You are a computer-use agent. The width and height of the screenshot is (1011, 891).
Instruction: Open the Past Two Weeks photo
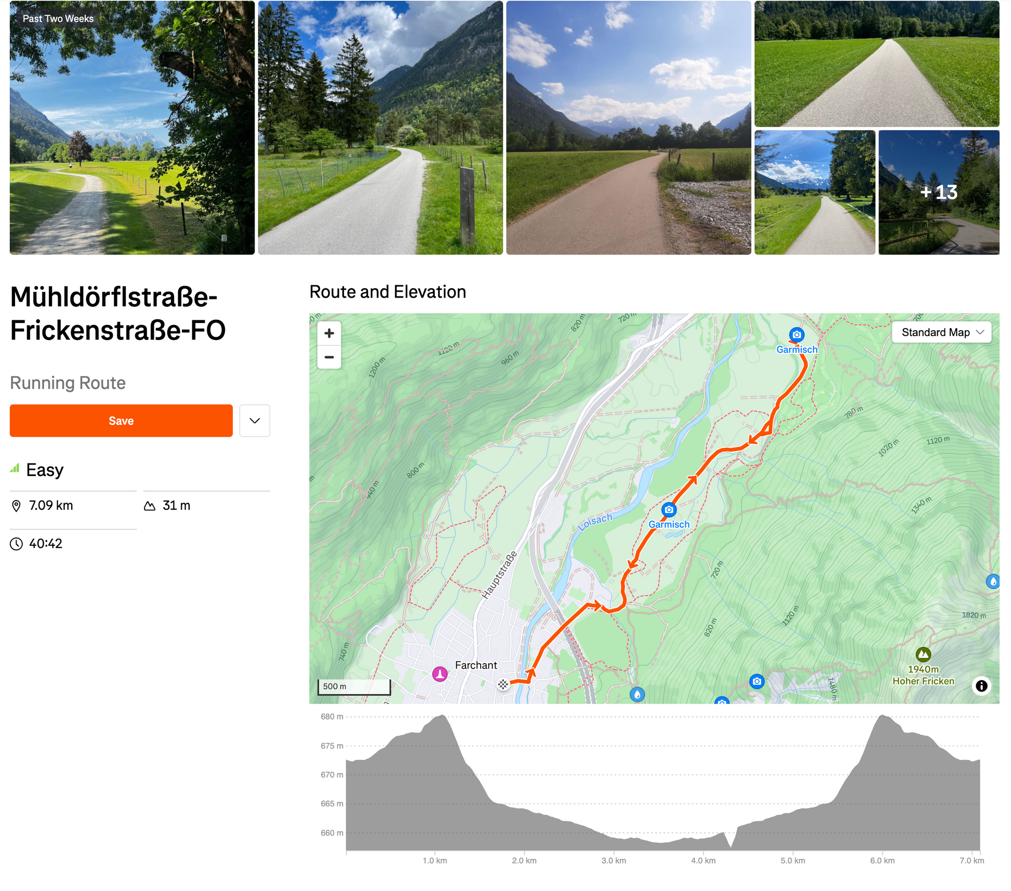click(132, 128)
